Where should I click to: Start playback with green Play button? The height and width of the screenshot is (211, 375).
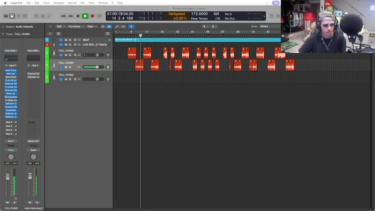tap(85, 16)
